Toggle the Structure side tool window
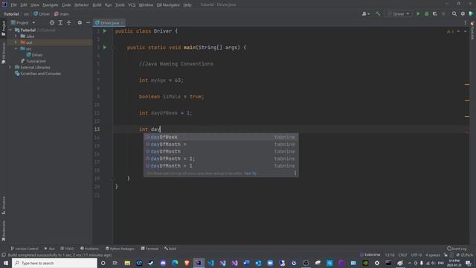476x268 pixels. tap(4, 205)
